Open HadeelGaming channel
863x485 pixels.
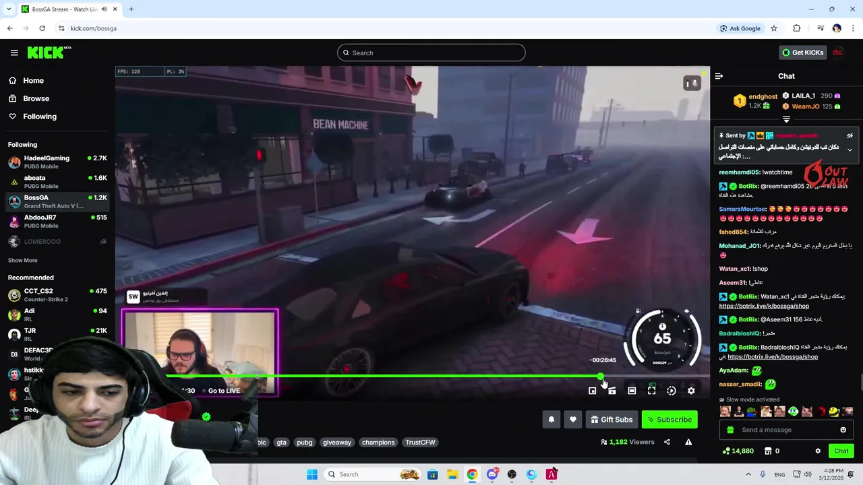pyautogui.click(x=57, y=162)
